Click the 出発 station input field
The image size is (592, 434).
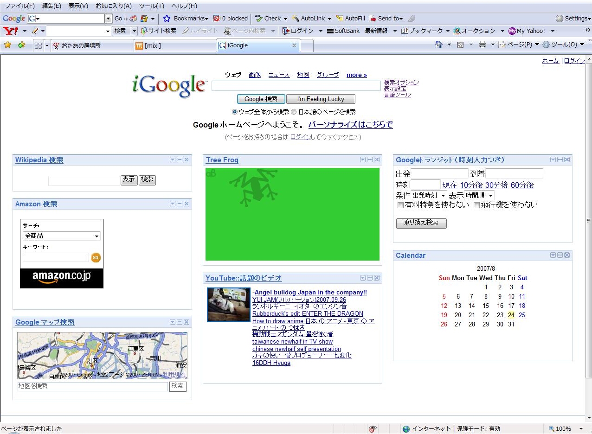tap(440, 174)
